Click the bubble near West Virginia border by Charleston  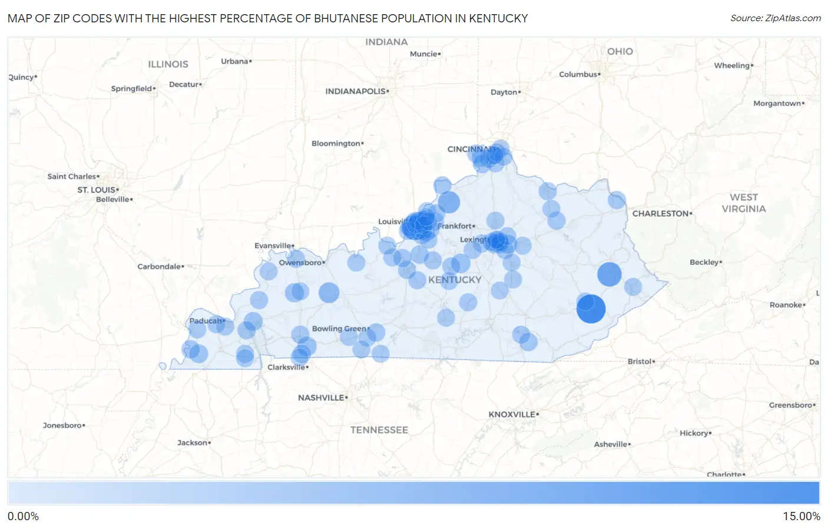pos(617,200)
